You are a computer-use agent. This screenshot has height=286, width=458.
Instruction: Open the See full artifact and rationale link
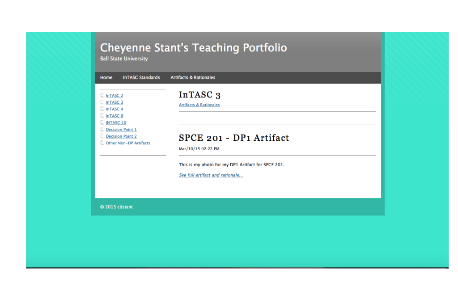click(x=211, y=175)
